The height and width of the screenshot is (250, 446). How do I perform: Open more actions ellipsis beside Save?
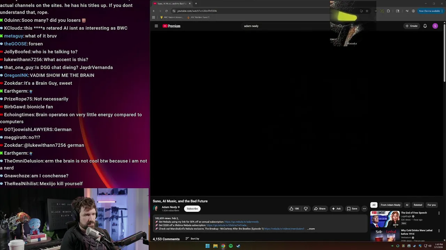pyautogui.click(x=364, y=209)
